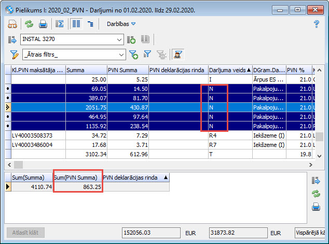Click the binoculars search icon
The height and width of the screenshot is (244, 329).
pyautogui.click(x=12, y=24)
